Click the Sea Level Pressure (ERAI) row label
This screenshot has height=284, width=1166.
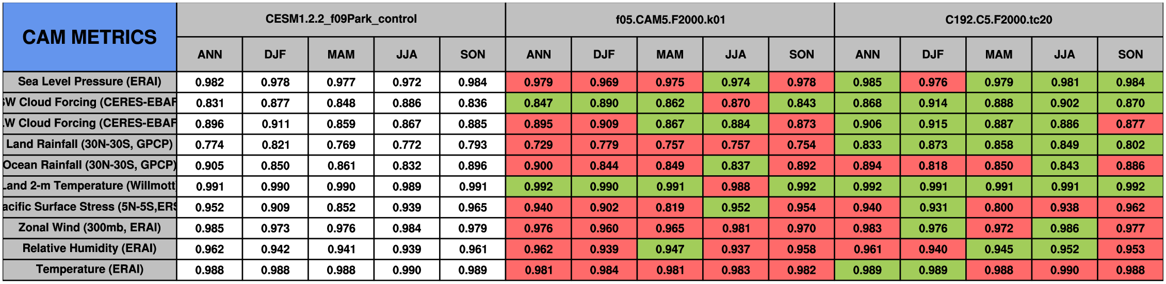89,82
